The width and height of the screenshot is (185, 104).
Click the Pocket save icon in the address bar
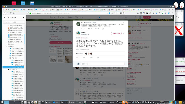121,13
